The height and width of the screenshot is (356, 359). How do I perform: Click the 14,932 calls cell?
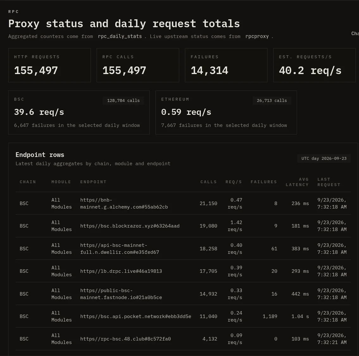click(x=208, y=294)
